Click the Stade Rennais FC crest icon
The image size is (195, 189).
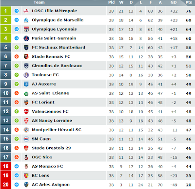coord(26,56)
